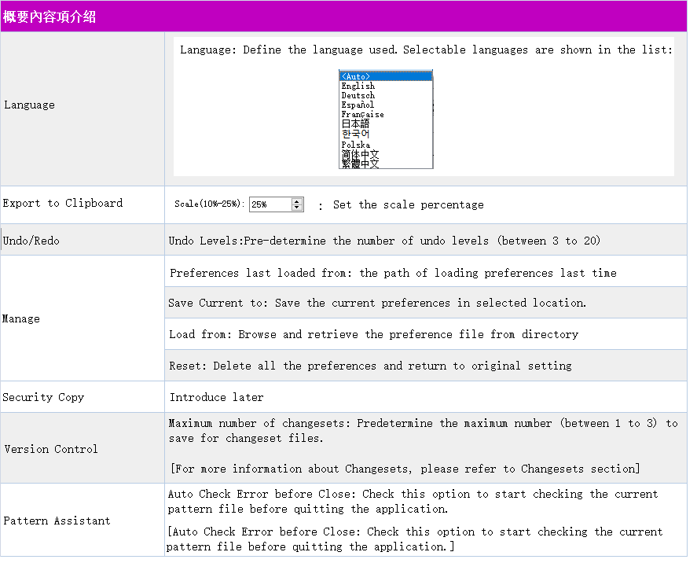The width and height of the screenshot is (697, 563).
Task: Select 日本語 from the language list
Action: click(355, 124)
